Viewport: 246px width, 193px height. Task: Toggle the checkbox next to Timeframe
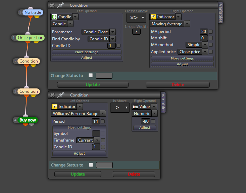(x=103, y=140)
